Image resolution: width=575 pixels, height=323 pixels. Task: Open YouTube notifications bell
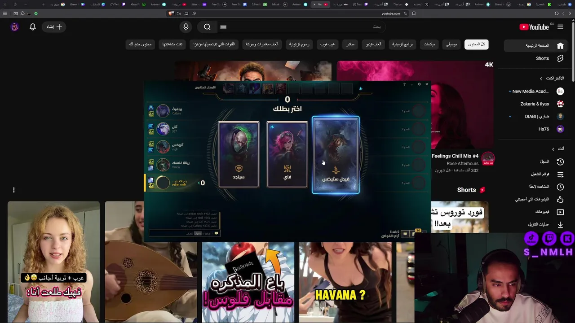click(32, 27)
